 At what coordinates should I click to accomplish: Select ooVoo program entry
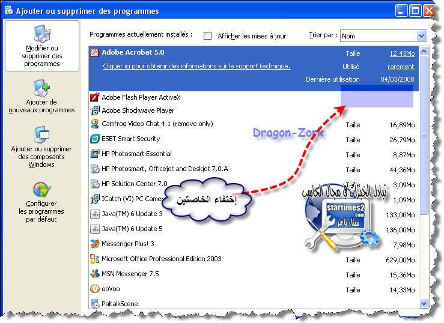pyautogui.click(x=254, y=289)
